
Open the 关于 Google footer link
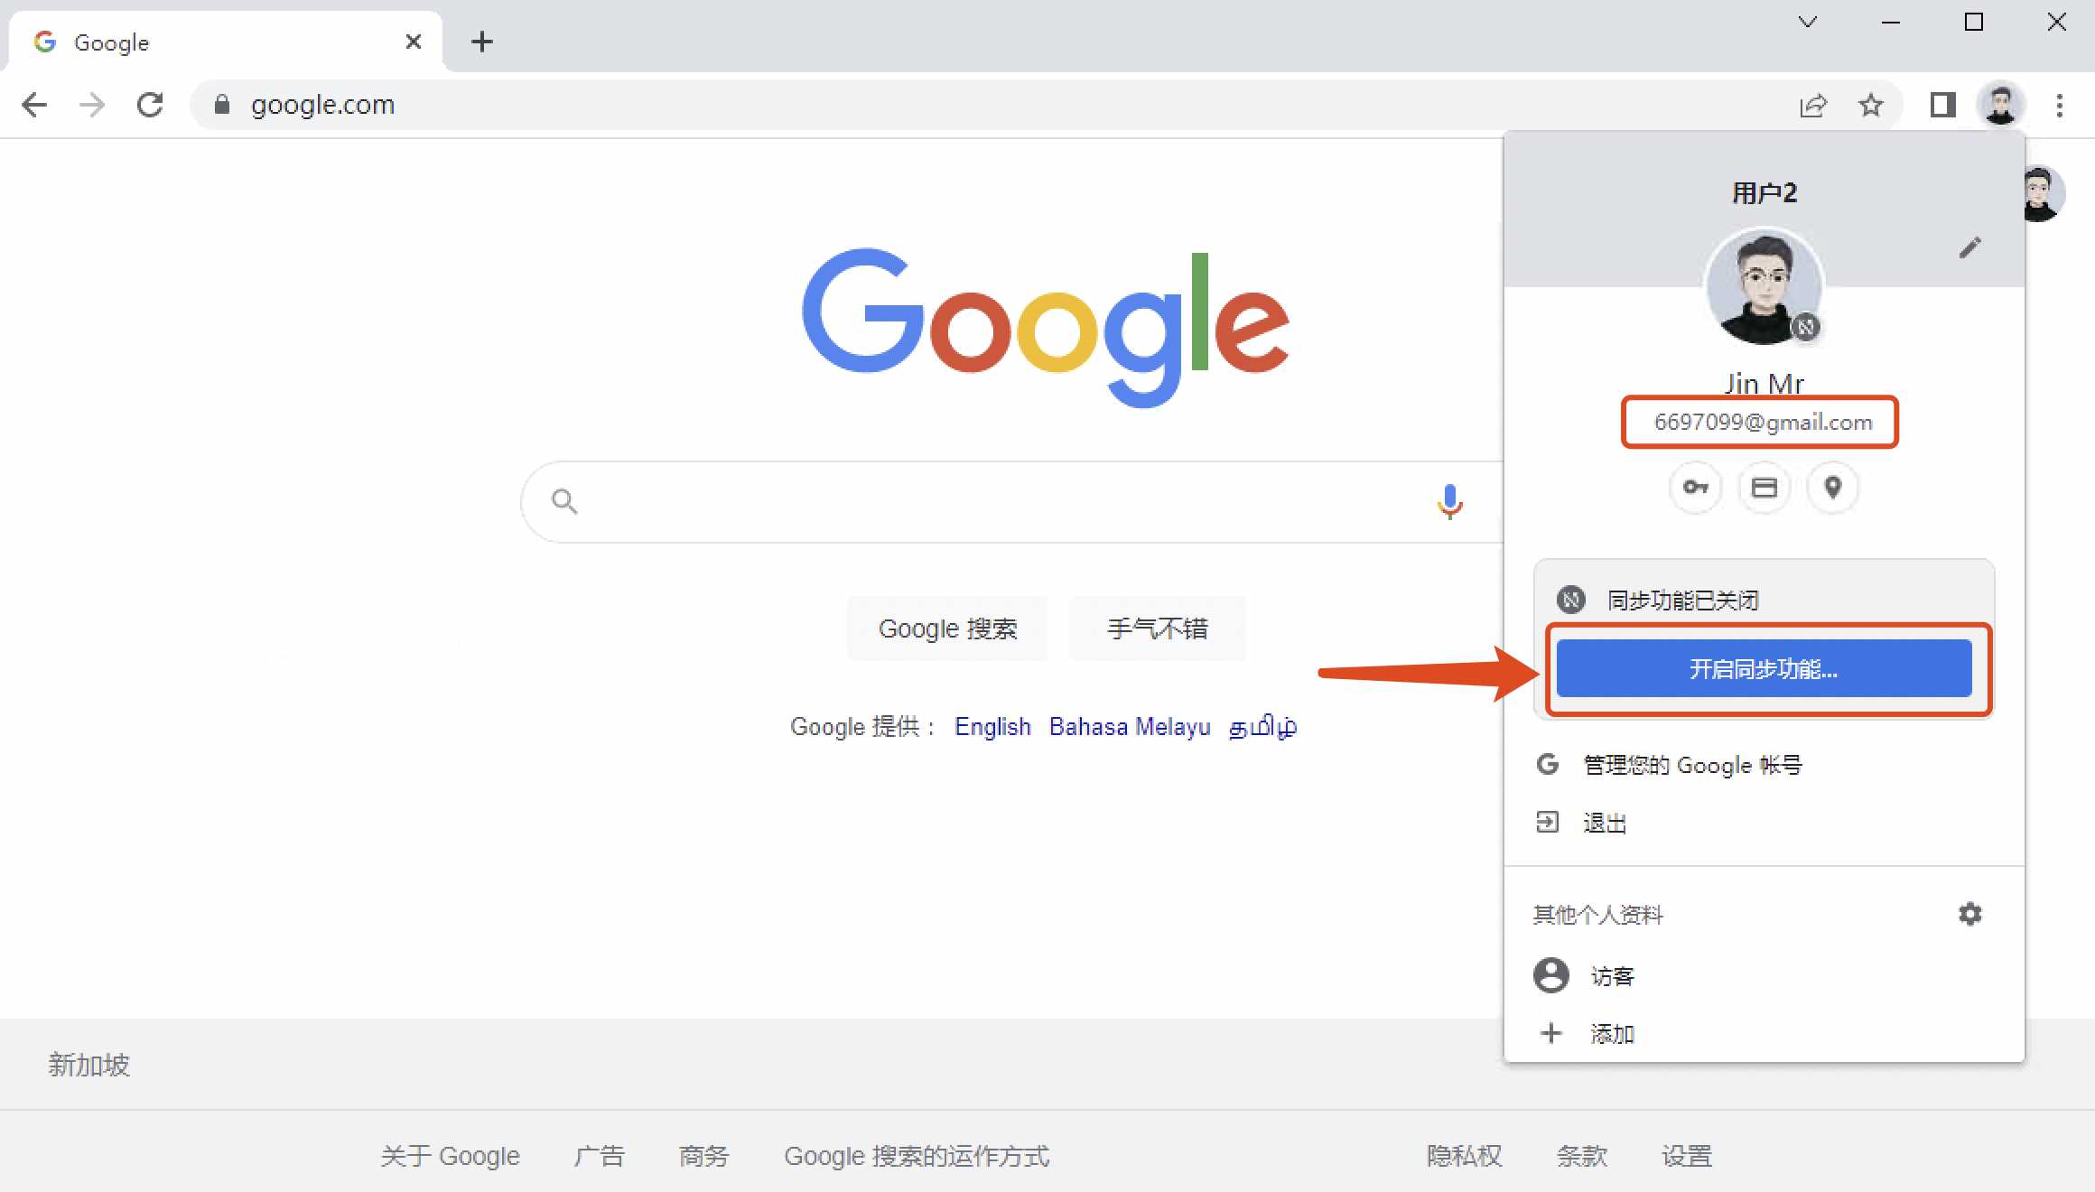point(450,1156)
